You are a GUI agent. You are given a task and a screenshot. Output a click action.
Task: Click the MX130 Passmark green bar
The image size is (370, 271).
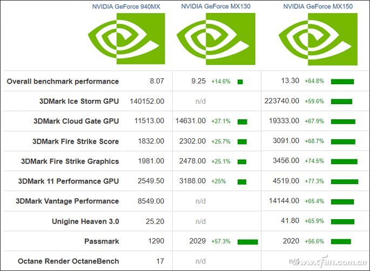[247, 241]
